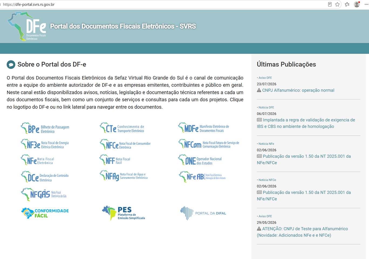Open the NFCom Comunicação Eletrônica logo
Screen dimensions: 369x259
[209, 144]
